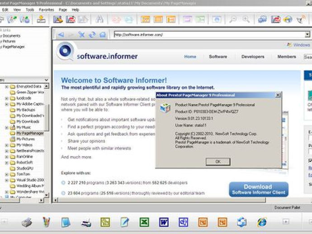Launch Word from the application bar
Screen dimensions: 312x234
pyautogui.click(x=164, y=222)
